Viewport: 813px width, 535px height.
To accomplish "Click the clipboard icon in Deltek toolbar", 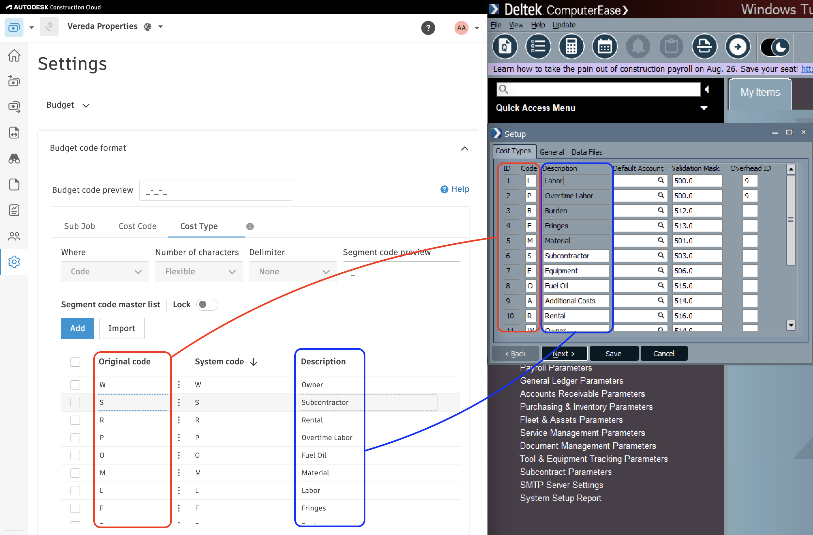I will click(671, 46).
